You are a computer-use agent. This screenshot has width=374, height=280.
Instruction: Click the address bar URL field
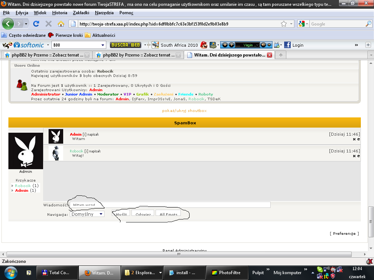(x=179, y=24)
